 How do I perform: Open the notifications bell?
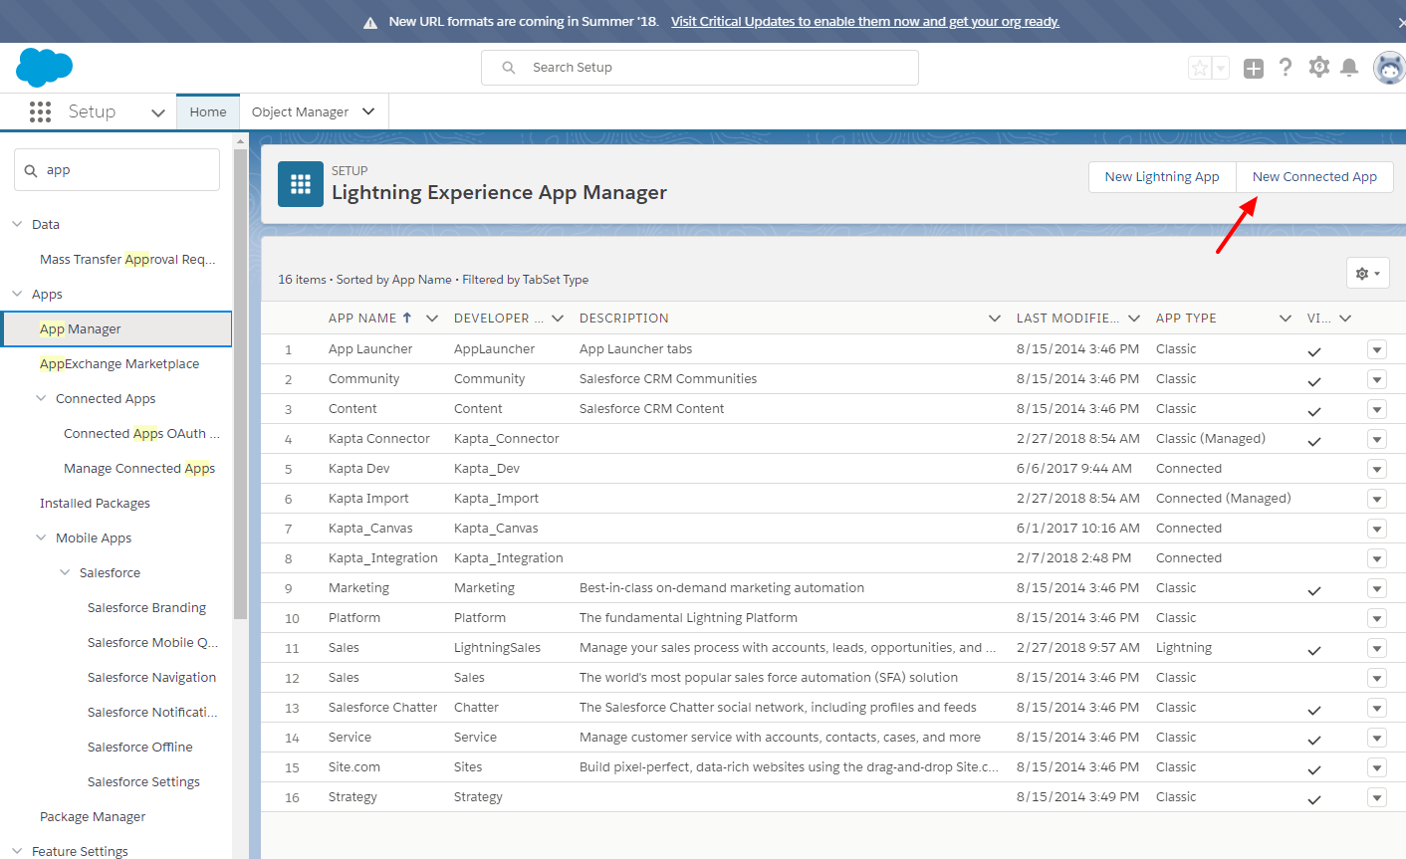click(1350, 68)
